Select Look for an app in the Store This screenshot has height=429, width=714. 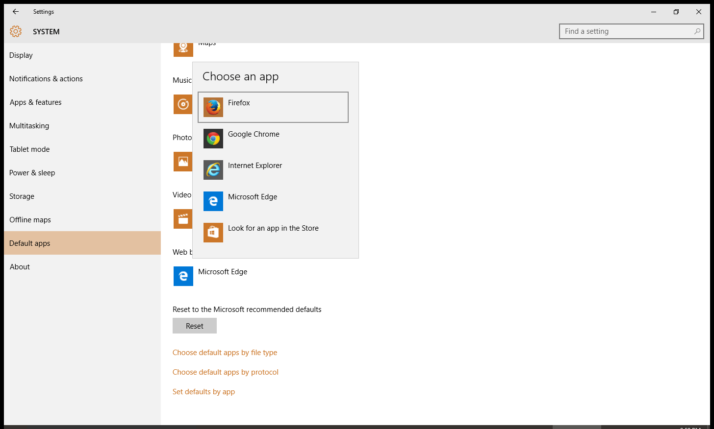point(273,233)
